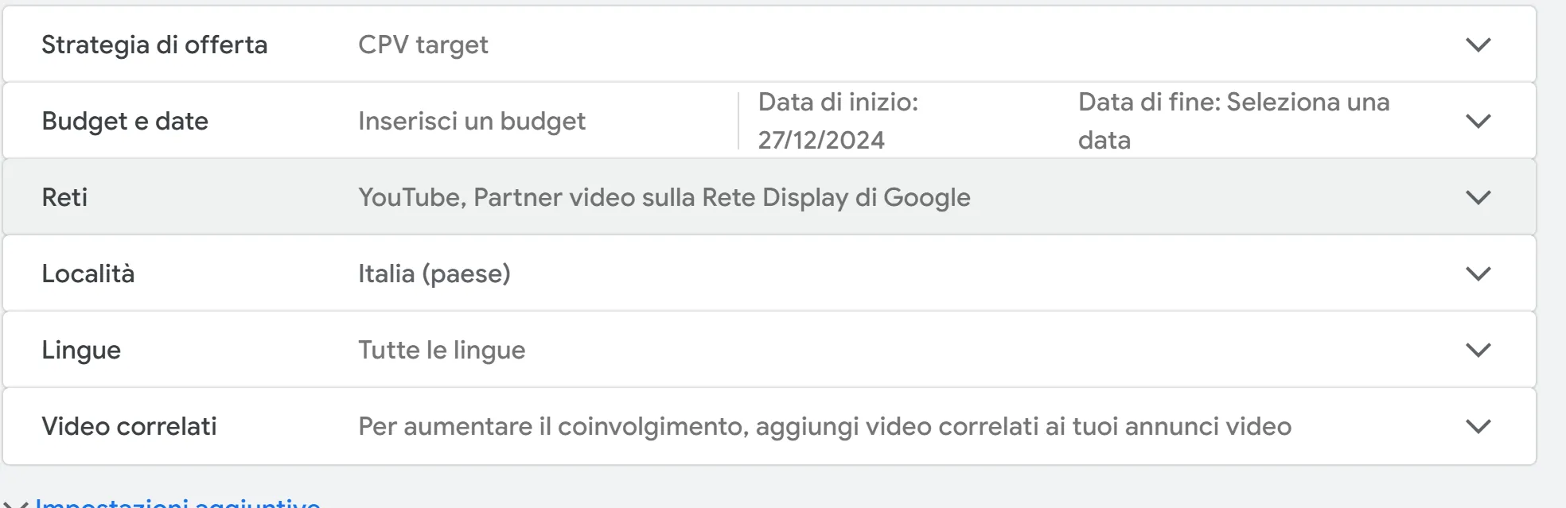Viewport: 1566px width, 508px height.
Task: Expand the Strategia di offerta section
Action: [x=1478, y=45]
